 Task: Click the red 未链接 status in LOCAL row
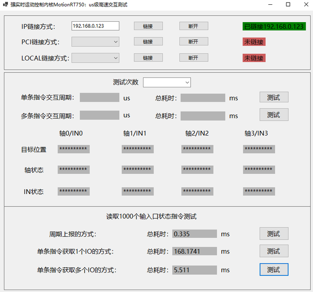coord(254,58)
